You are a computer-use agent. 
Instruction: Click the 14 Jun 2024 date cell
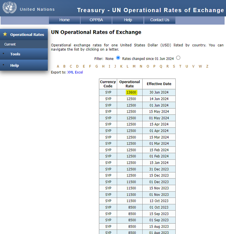click(159, 99)
